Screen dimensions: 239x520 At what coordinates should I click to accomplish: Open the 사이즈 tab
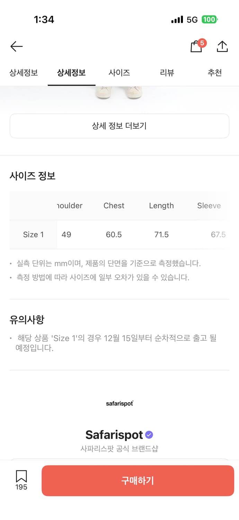coord(118,73)
